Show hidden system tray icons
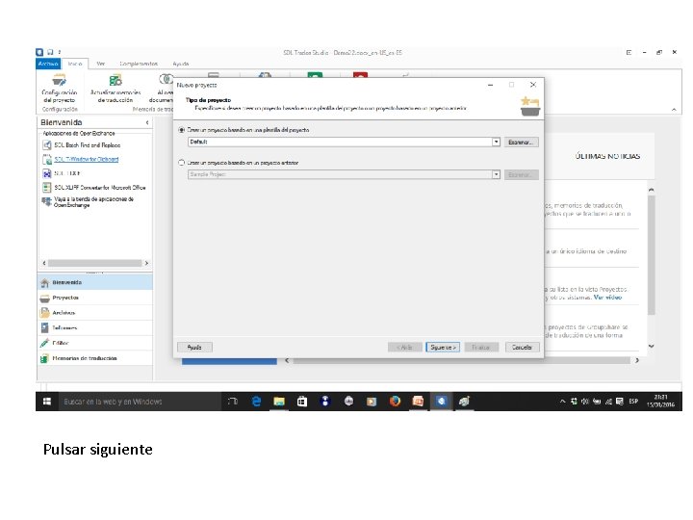Image resolution: width=693 pixels, height=520 pixels. (x=563, y=402)
